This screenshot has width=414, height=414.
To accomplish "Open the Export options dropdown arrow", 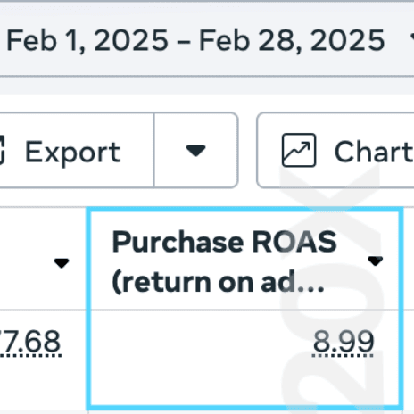I will 195,150.
